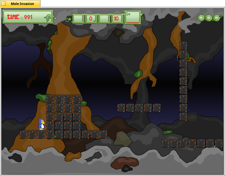Image resolution: width=225 pixels, height=176 pixels.
Task: Click the red progress bar in item box
Action: 133,23
